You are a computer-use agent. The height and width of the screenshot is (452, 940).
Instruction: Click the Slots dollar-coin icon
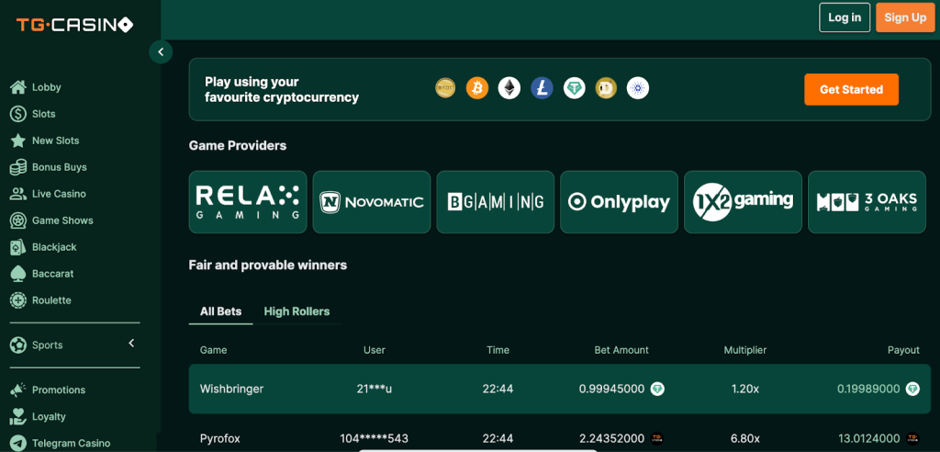coord(18,113)
